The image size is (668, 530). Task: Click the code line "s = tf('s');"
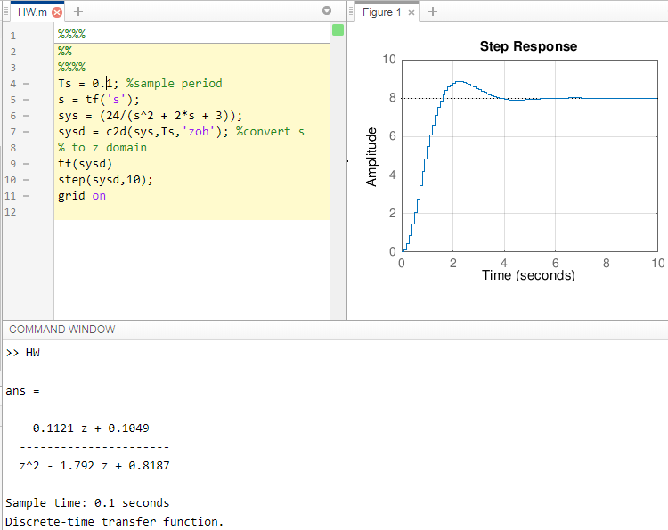[x=99, y=99]
